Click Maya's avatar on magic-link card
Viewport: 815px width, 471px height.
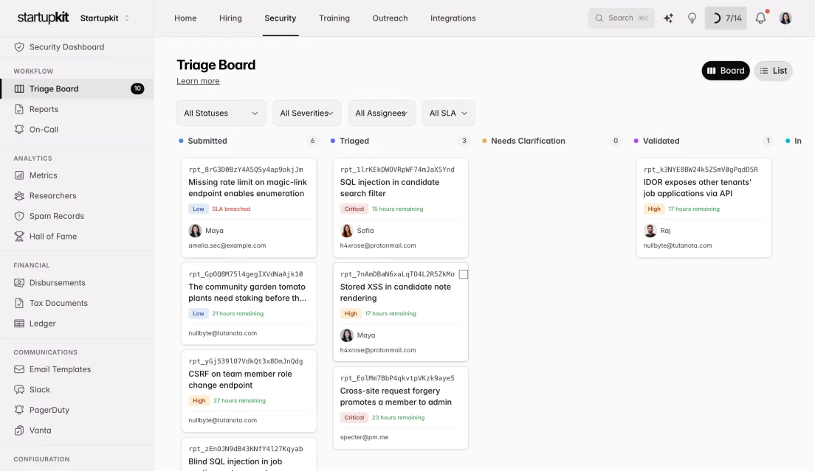click(195, 230)
